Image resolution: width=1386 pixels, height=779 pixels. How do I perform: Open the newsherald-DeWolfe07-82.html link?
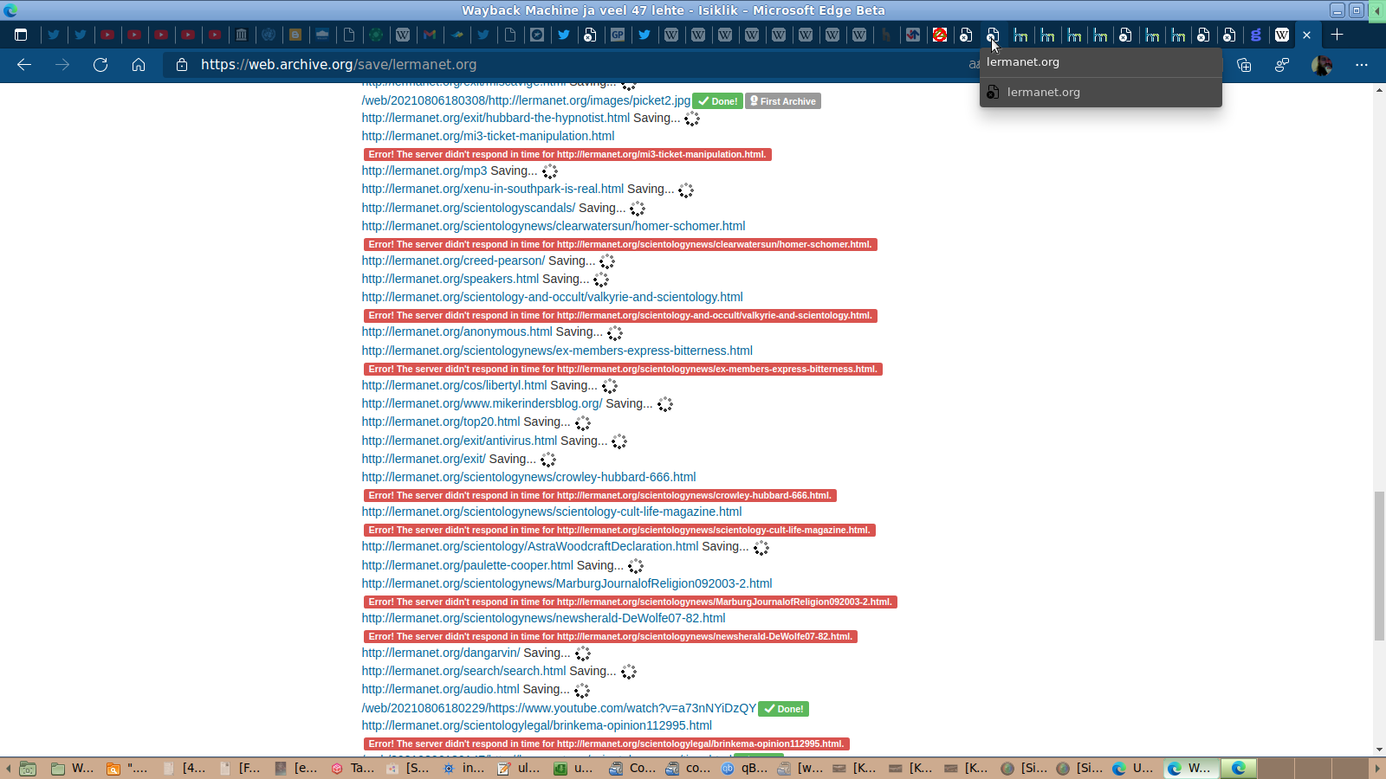[x=544, y=619]
